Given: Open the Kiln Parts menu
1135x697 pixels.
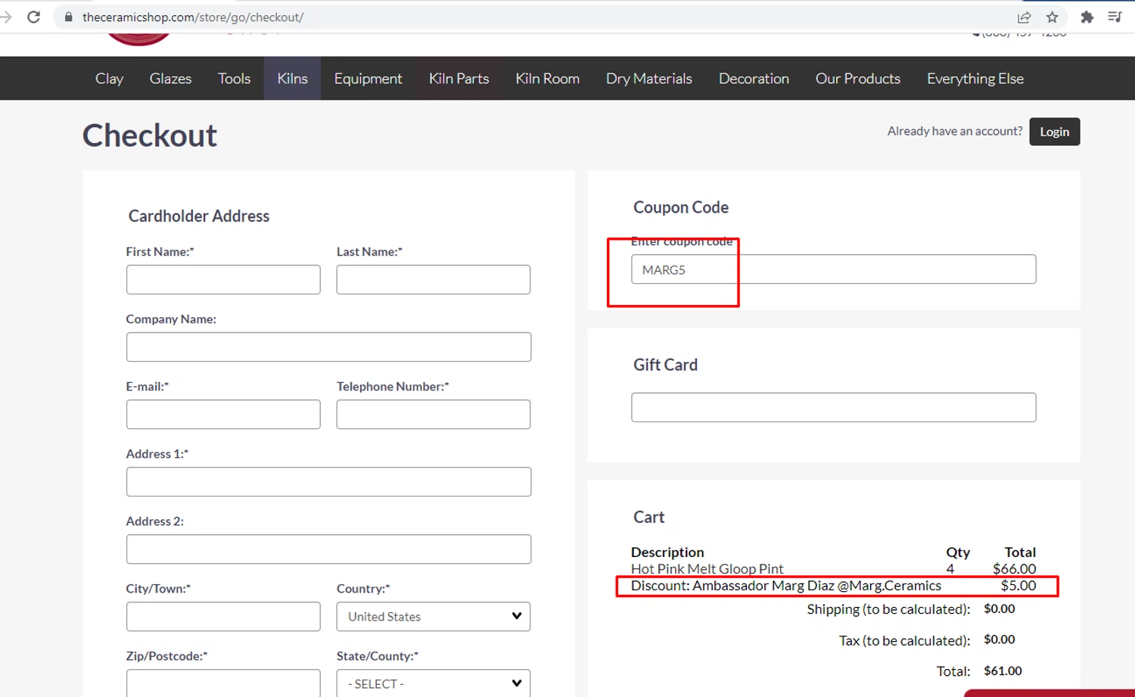Looking at the screenshot, I should (459, 79).
